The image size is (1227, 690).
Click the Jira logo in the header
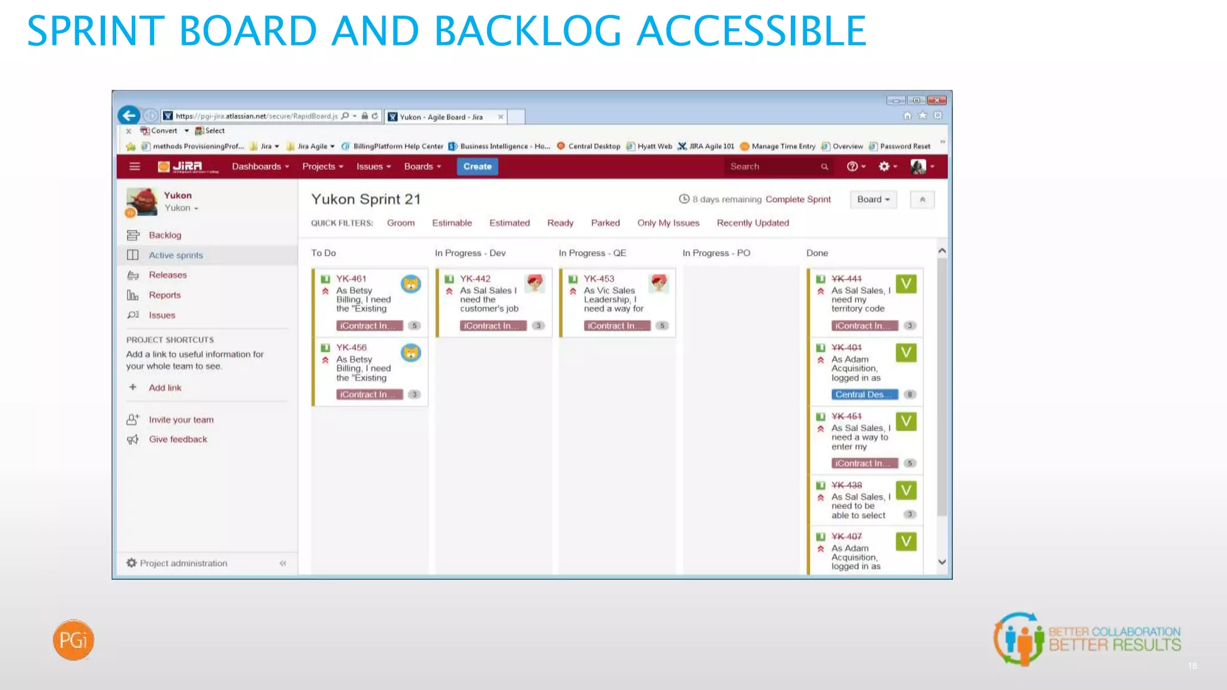coord(188,167)
